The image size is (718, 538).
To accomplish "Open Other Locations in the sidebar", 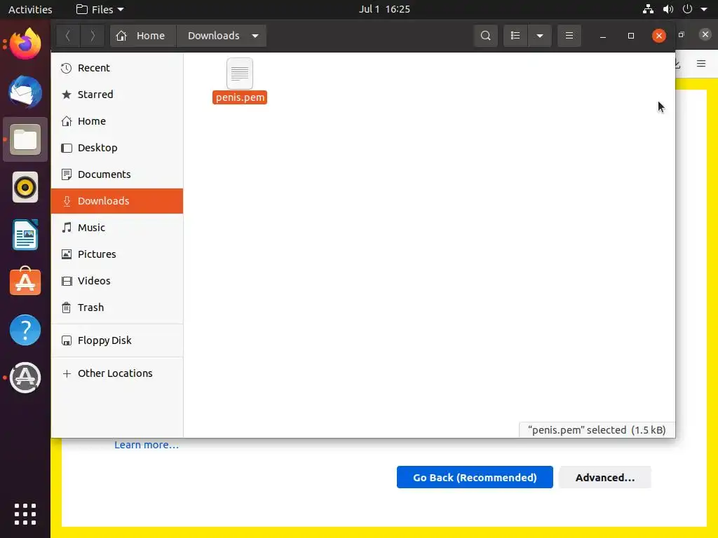I will click(117, 373).
